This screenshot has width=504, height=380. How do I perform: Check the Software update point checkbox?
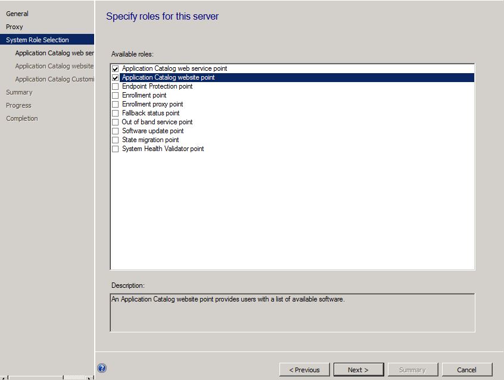click(115, 131)
